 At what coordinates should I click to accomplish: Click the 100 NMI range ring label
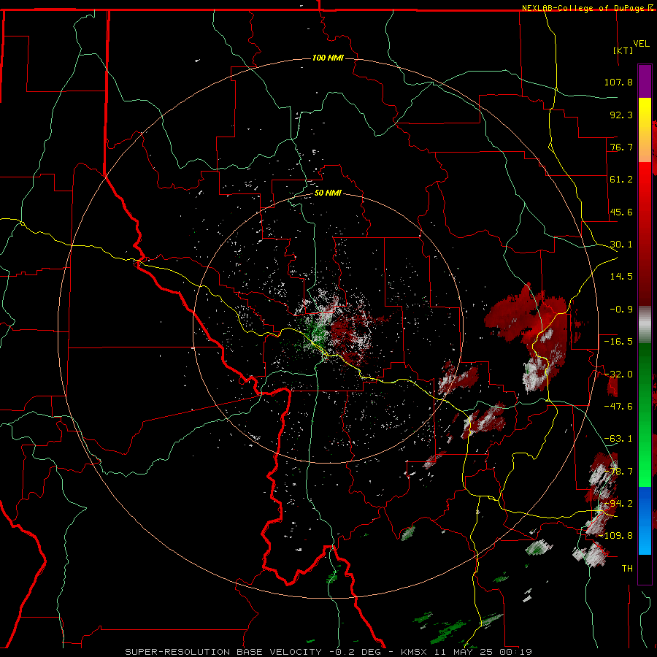328,58
